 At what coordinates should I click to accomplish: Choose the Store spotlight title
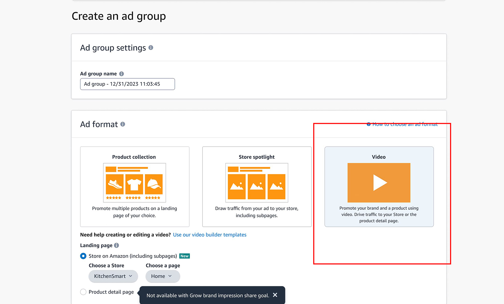pos(256,157)
